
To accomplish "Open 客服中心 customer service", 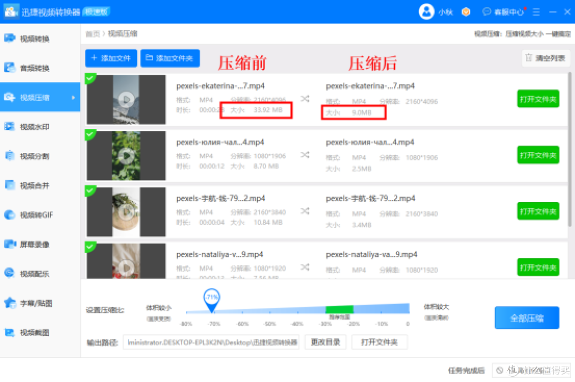I will [x=504, y=12].
